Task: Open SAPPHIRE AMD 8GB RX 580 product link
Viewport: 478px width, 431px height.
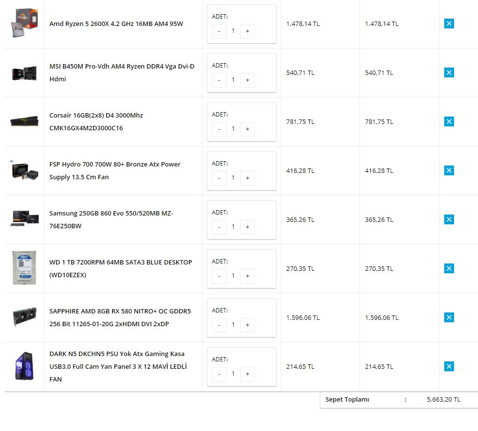Action: 120,317
